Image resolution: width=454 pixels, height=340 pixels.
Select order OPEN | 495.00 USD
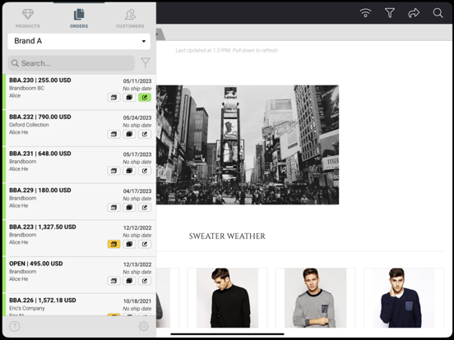click(79, 275)
